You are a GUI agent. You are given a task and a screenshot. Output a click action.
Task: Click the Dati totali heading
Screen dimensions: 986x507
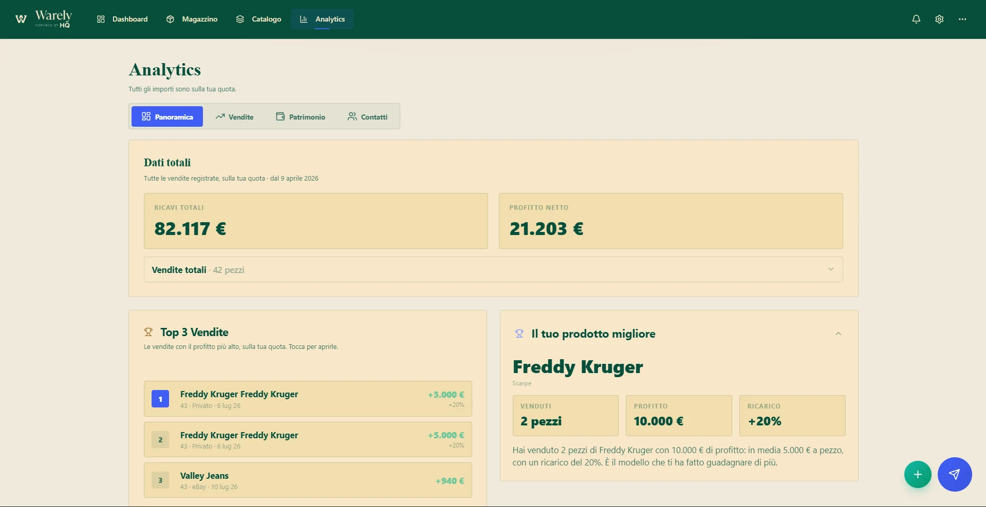pyautogui.click(x=167, y=163)
